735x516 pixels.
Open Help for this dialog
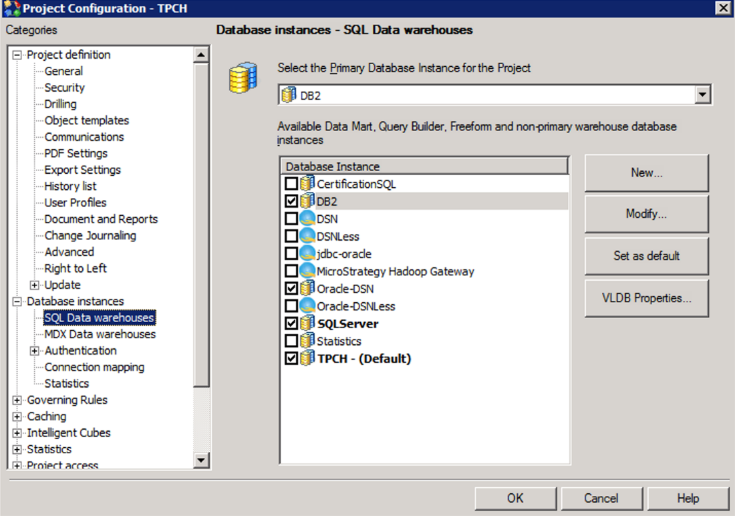point(688,498)
